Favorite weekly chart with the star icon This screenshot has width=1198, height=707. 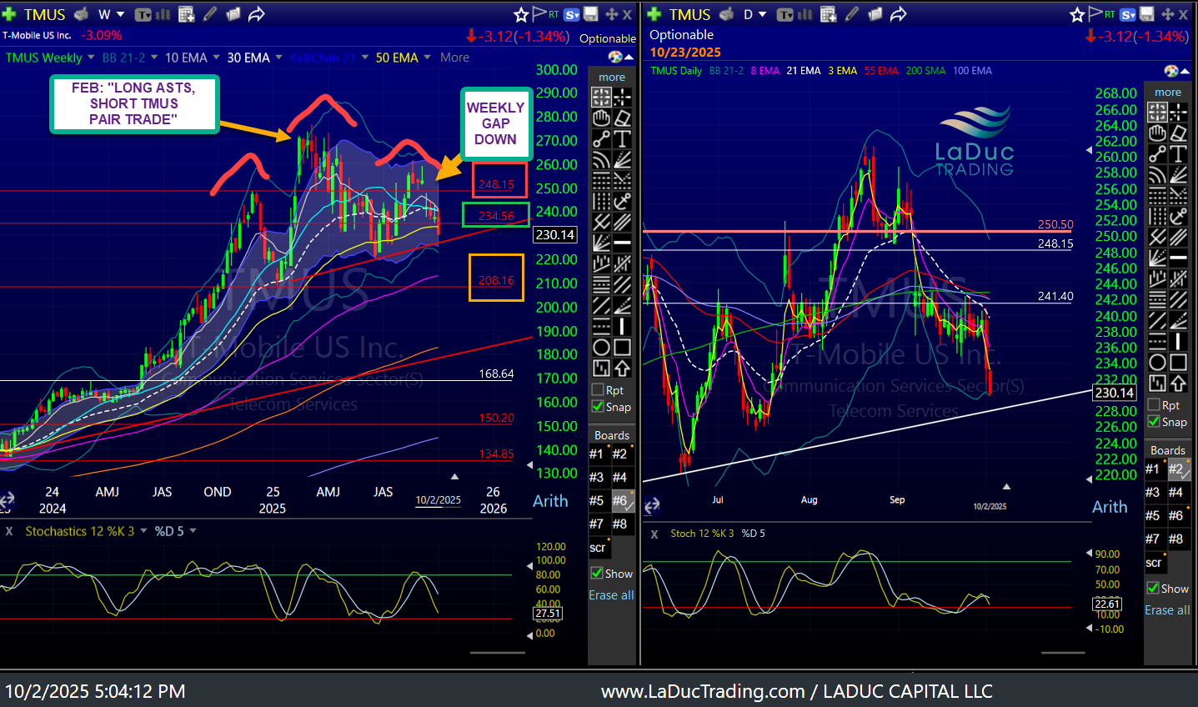[x=521, y=14]
